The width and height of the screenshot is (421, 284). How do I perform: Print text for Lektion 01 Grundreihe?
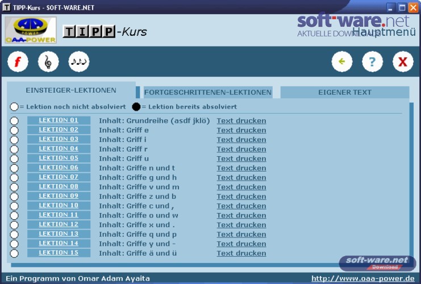coord(241,121)
